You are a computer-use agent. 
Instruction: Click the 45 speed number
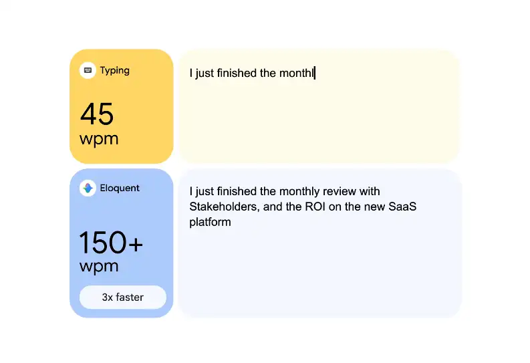(97, 114)
